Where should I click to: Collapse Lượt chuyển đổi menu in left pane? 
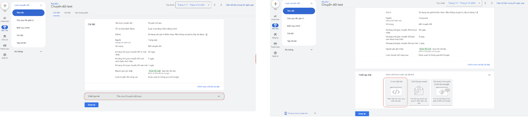pos(41,5)
